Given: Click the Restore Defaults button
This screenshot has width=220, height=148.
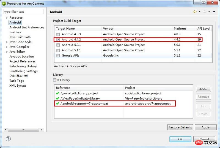Looking at the screenshot, I should tap(180, 127).
